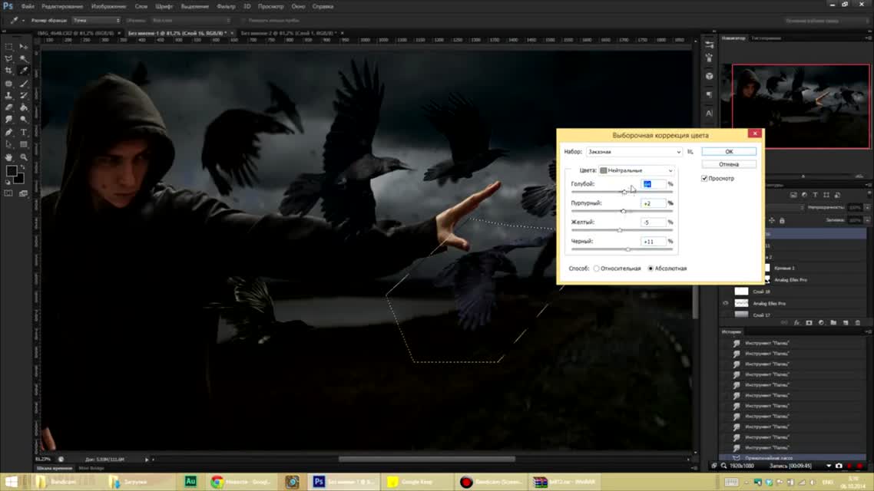Click the Желтый percentage input field
The height and width of the screenshot is (491, 874).
(654, 222)
